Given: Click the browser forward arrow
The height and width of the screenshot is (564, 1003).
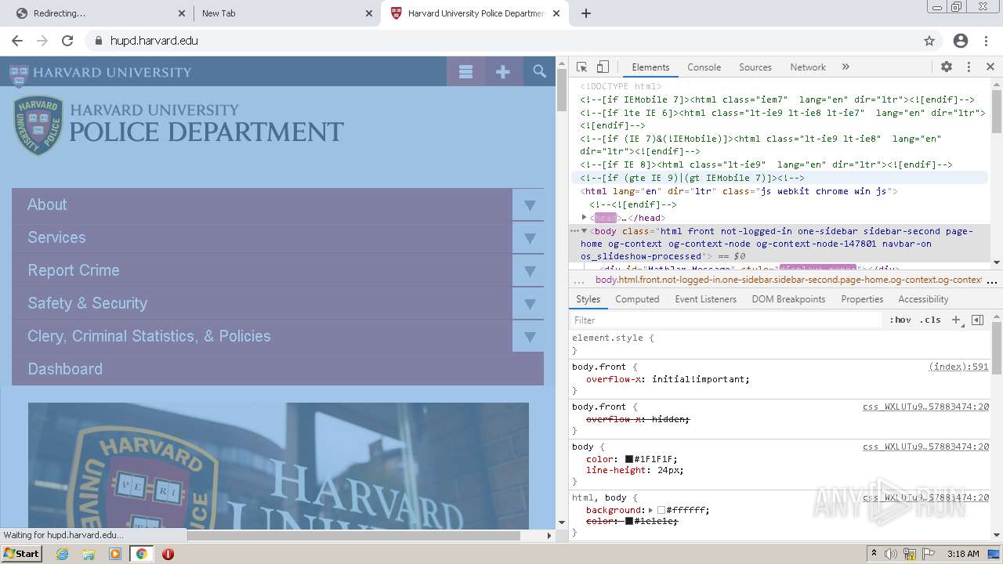Looking at the screenshot, I should point(42,41).
